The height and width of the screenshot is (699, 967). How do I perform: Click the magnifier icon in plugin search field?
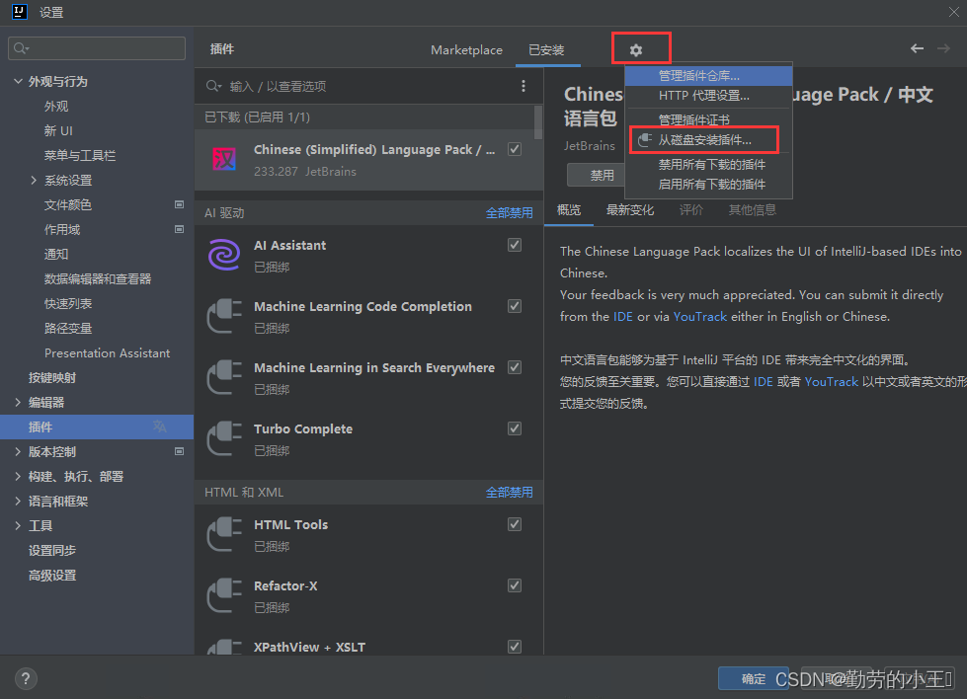point(213,86)
